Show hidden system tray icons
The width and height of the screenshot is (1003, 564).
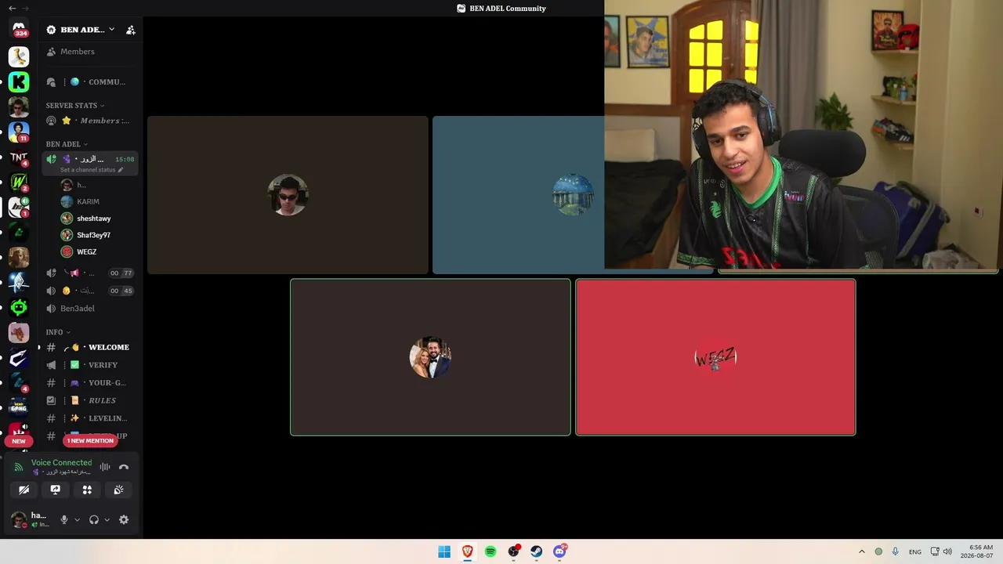coord(862,551)
